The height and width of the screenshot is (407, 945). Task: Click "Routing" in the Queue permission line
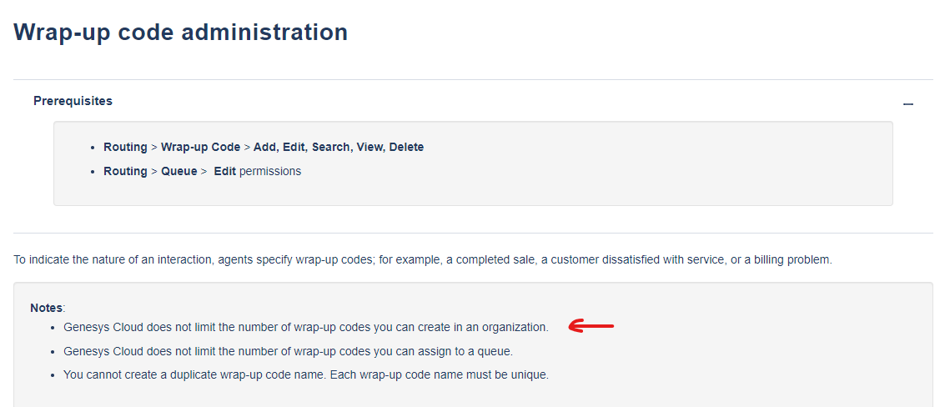click(x=125, y=171)
